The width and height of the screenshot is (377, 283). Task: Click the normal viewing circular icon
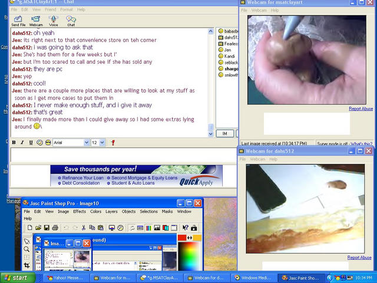pos(120,228)
